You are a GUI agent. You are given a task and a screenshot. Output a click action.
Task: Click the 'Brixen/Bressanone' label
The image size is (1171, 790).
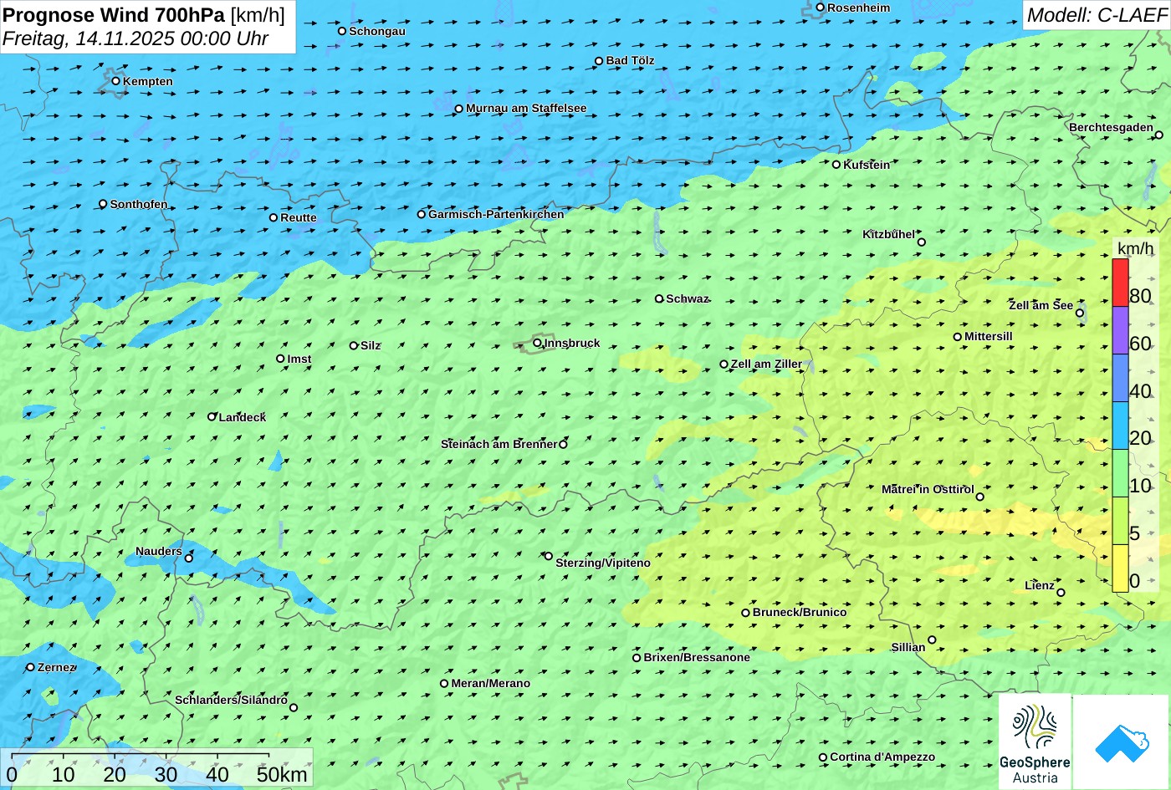point(697,657)
